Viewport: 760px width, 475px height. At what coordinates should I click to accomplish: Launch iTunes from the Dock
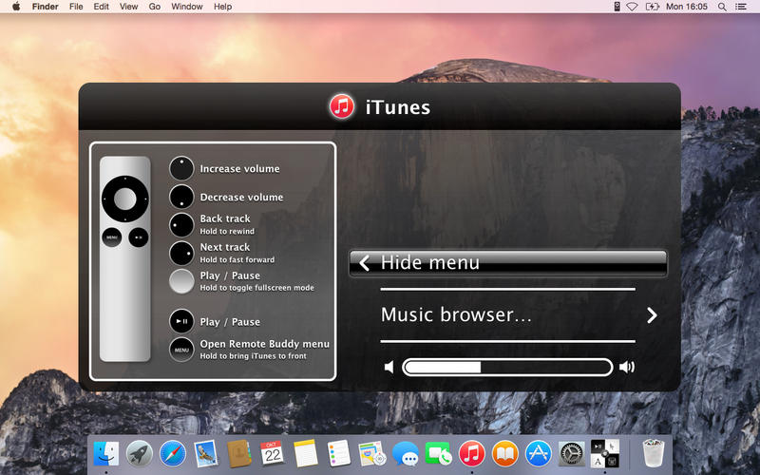(x=472, y=453)
